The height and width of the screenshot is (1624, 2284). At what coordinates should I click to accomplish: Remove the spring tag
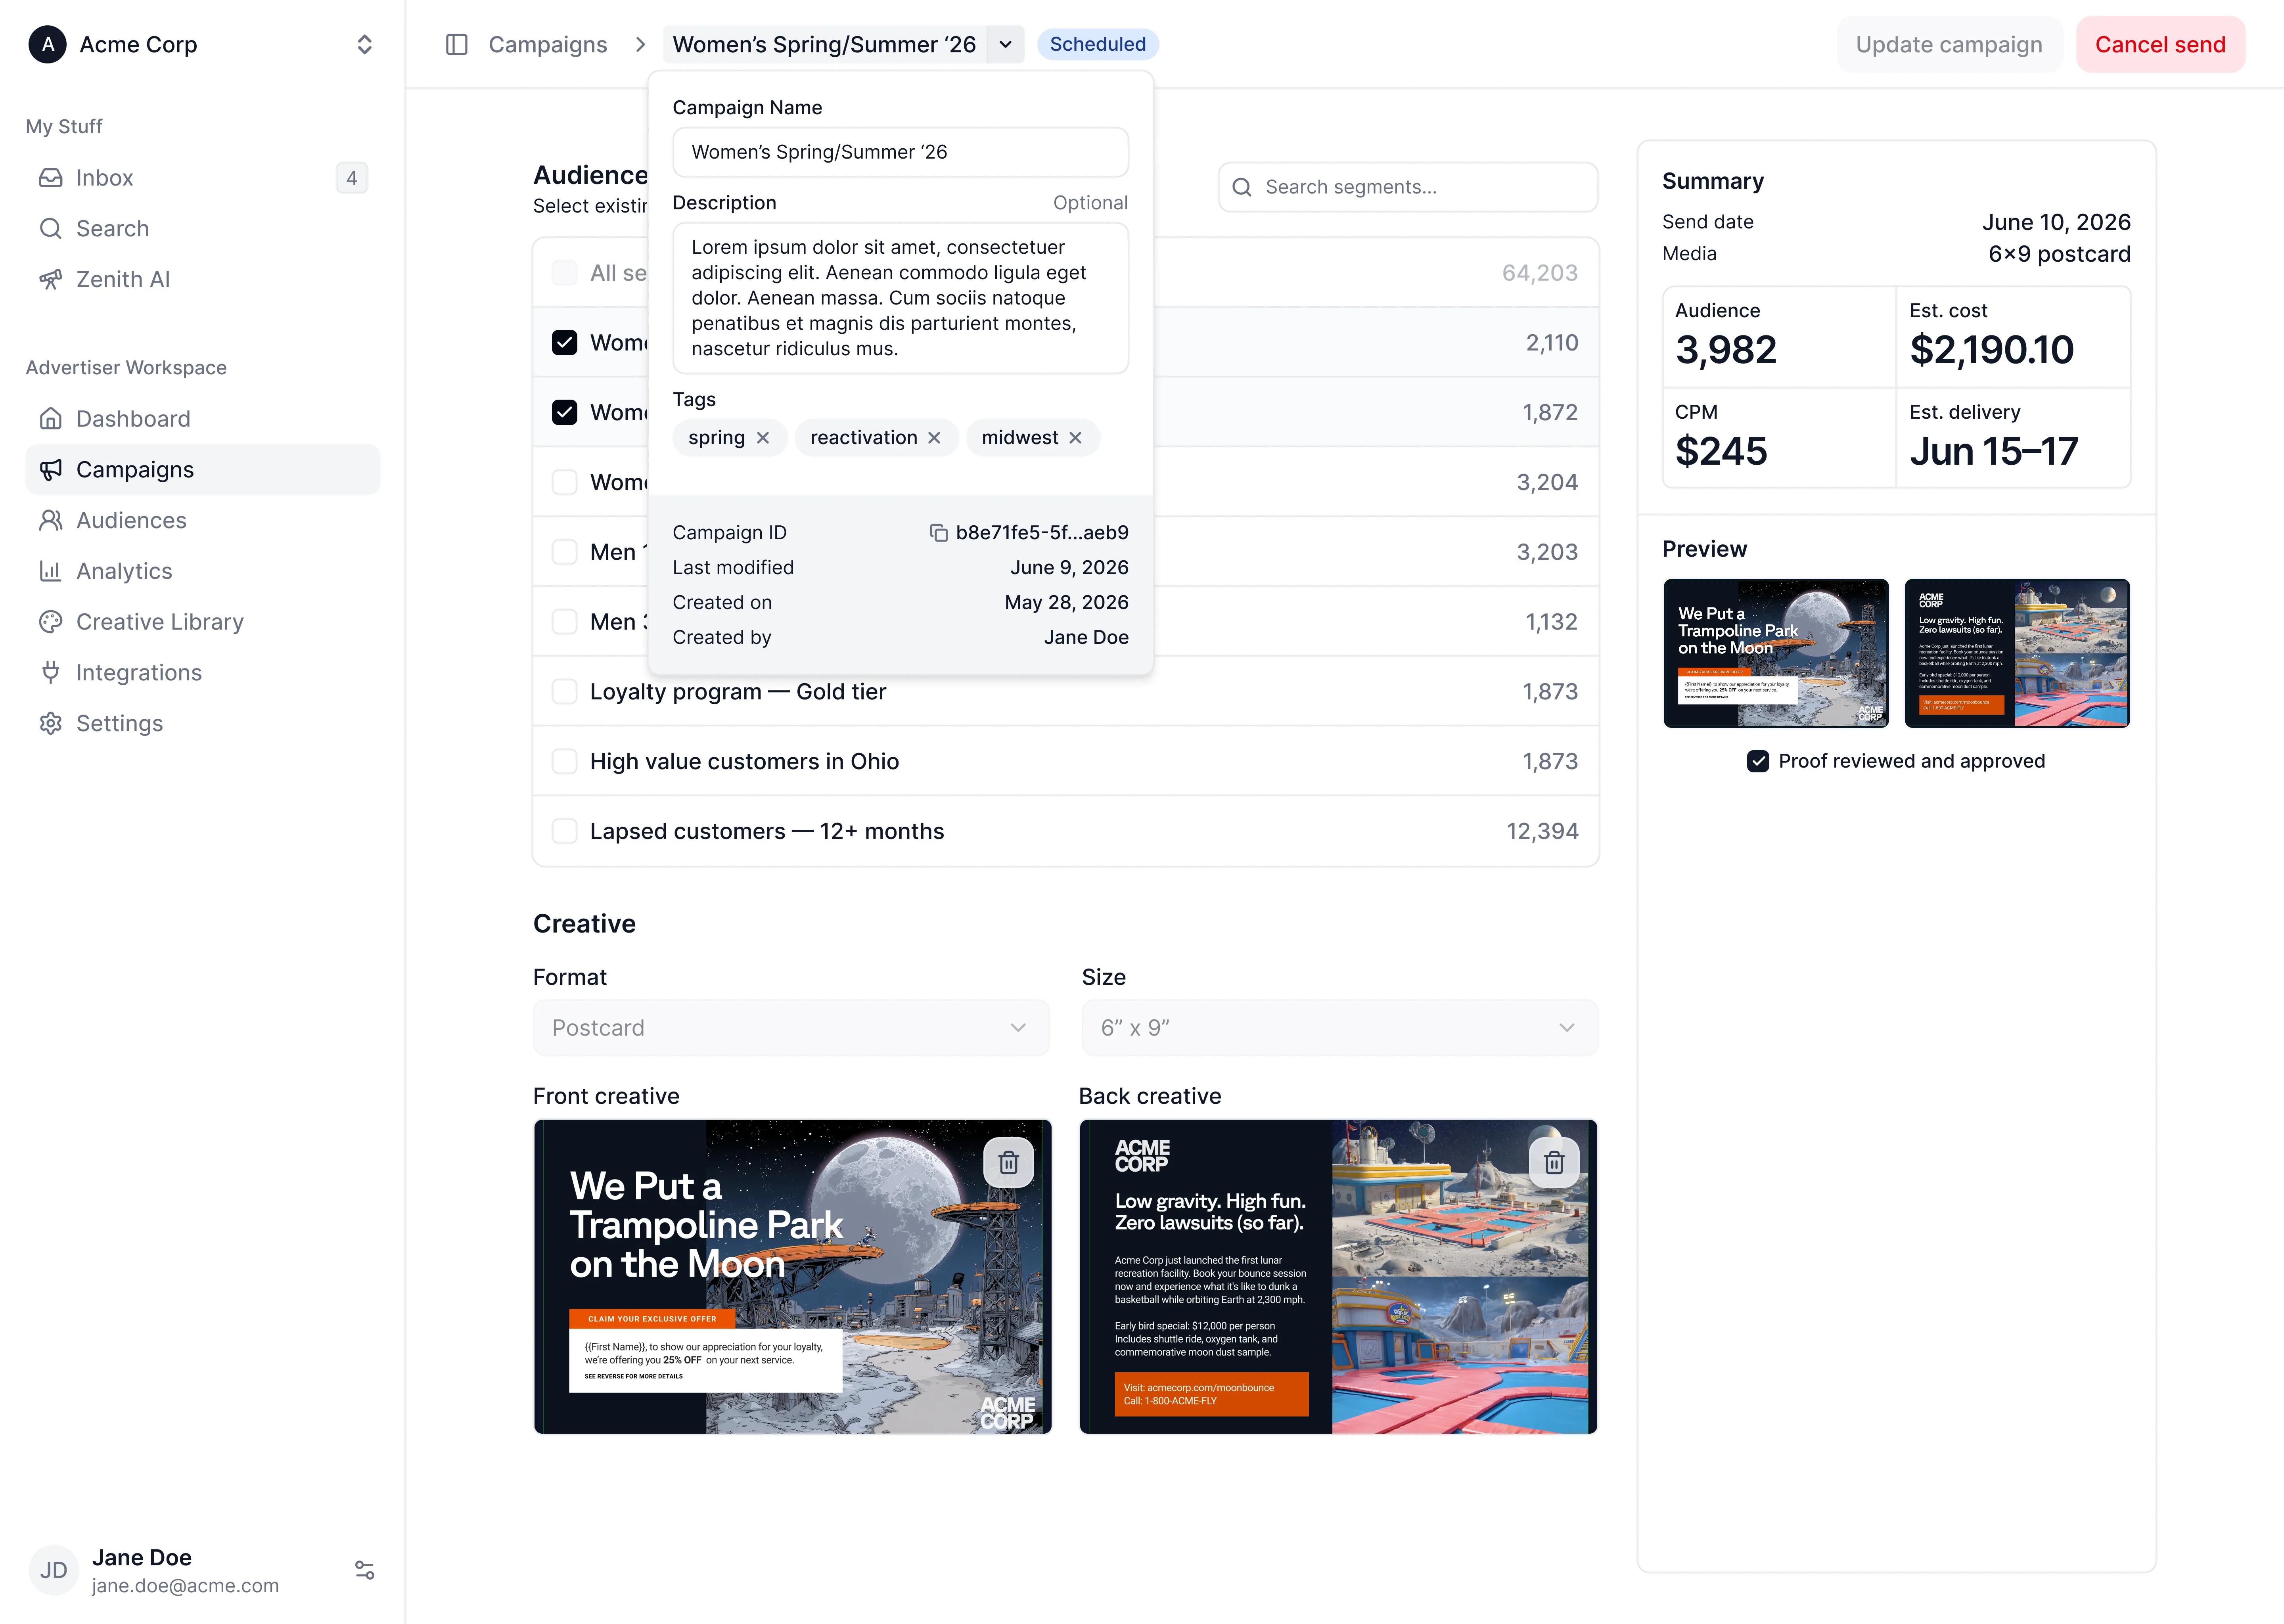click(x=763, y=438)
